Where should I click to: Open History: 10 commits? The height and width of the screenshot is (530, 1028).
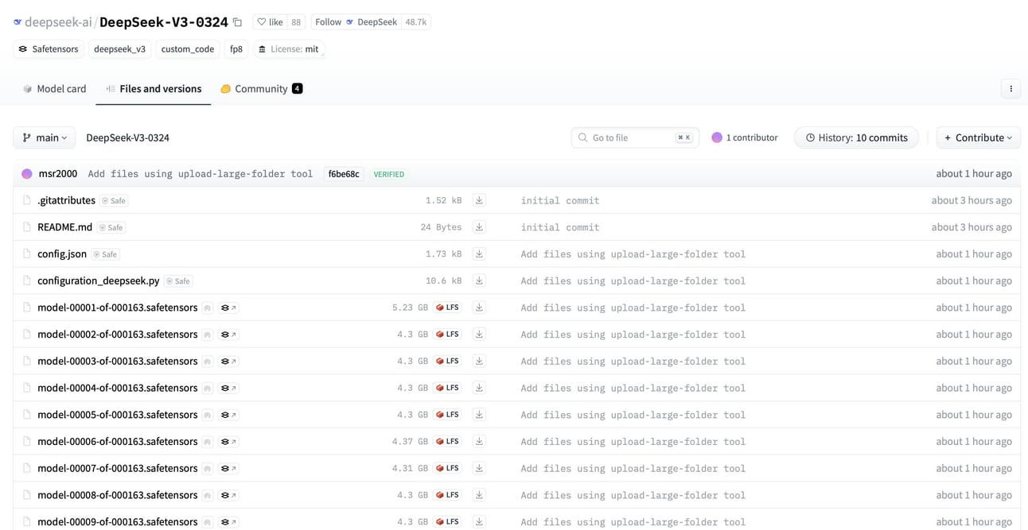(856, 137)
